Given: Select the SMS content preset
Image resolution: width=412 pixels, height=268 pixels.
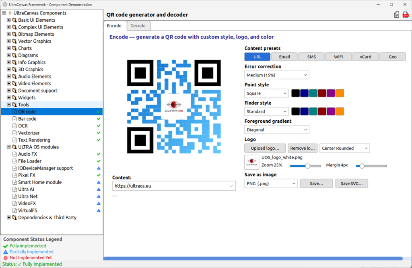Looking at the screenshot, I should coord(312,57).
